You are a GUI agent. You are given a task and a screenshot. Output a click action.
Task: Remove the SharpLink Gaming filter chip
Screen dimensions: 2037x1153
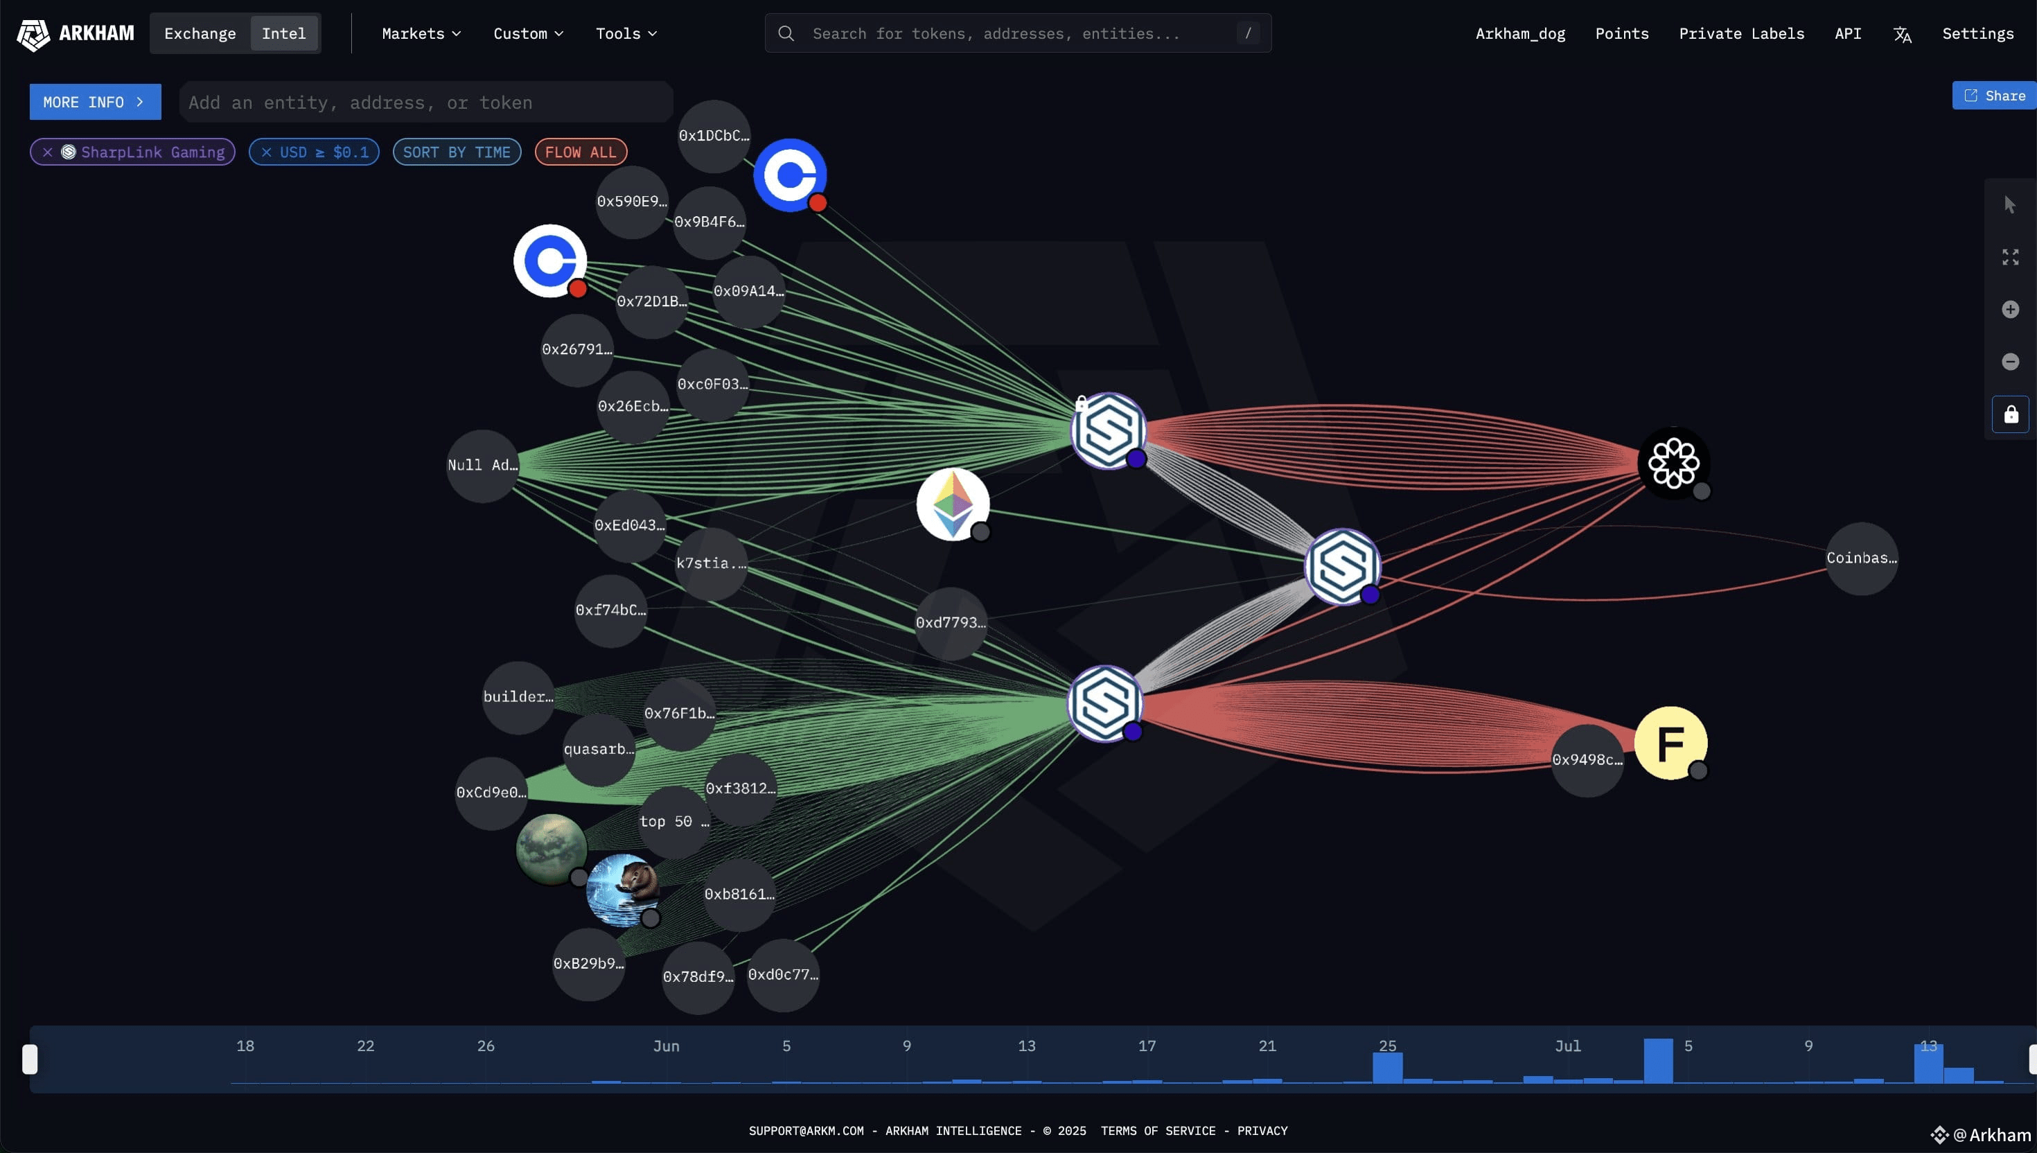click(x=48, y=152)
